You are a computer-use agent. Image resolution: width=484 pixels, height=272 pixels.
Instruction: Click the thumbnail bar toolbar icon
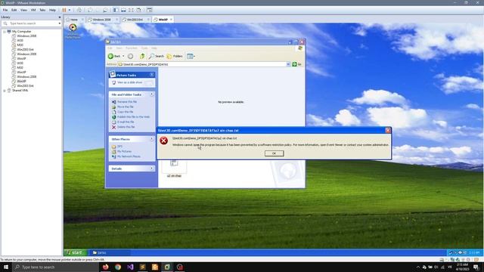(123, 10)
